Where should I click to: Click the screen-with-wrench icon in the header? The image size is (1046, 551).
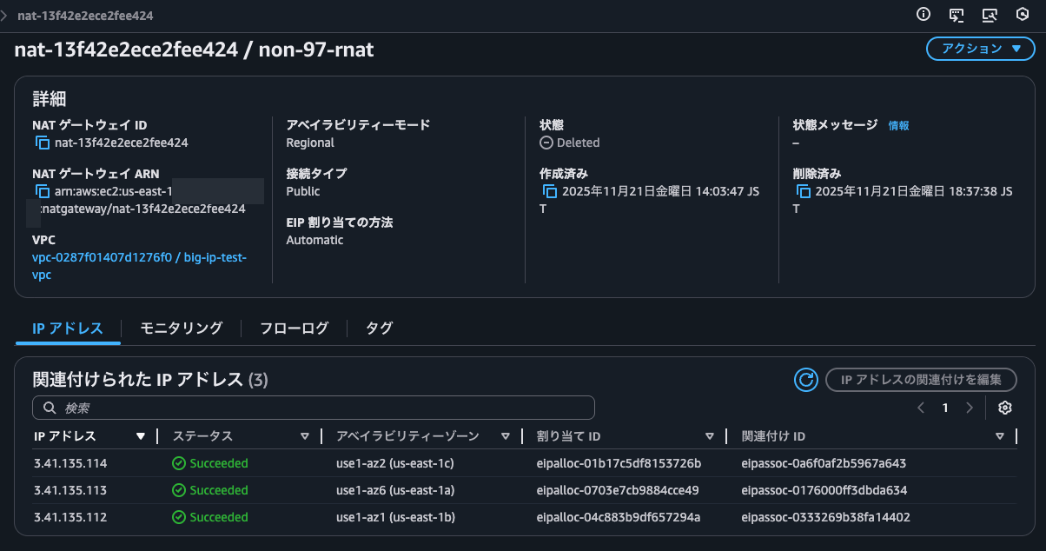pyautogui.click(x=991, y=15)
